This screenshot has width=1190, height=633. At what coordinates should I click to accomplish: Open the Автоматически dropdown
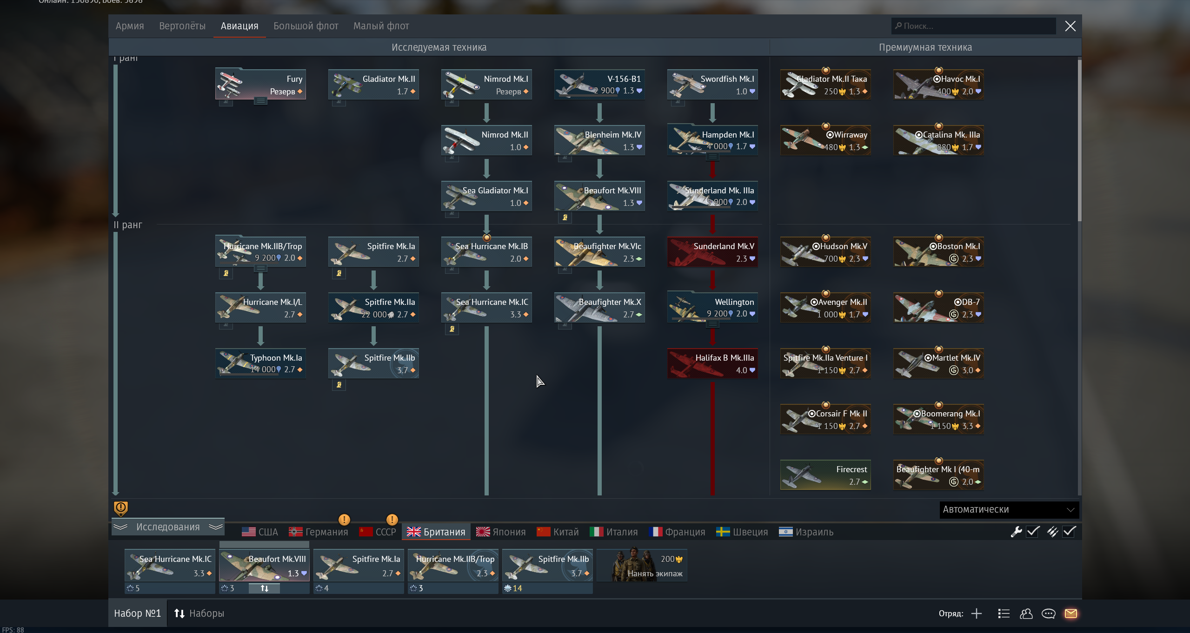[x=1009, y=510]
